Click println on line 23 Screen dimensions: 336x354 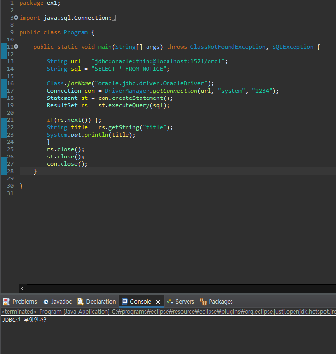[x=96, y=135]
